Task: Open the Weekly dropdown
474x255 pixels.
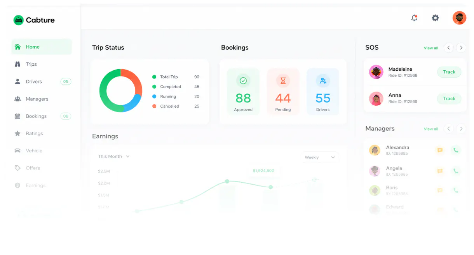Action: [320, 157]
